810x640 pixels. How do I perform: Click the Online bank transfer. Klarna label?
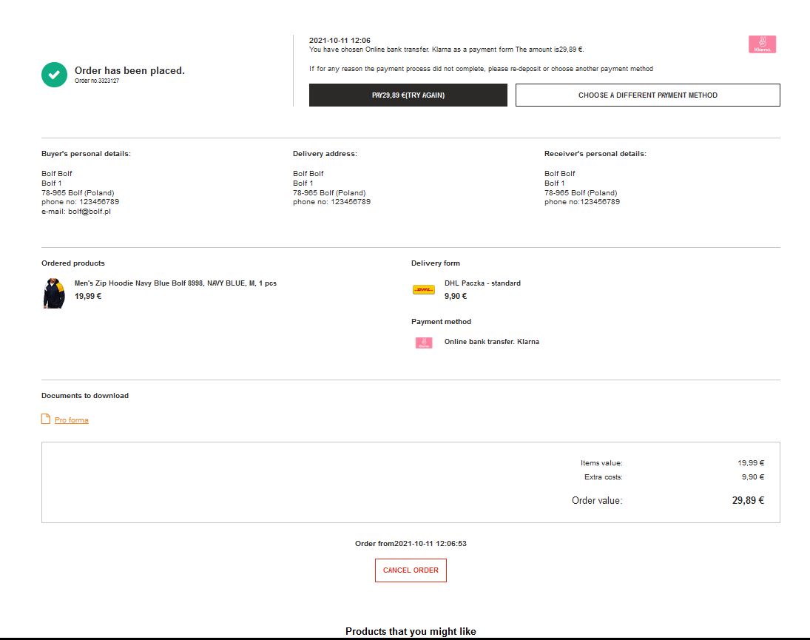(x=491, y=342)
